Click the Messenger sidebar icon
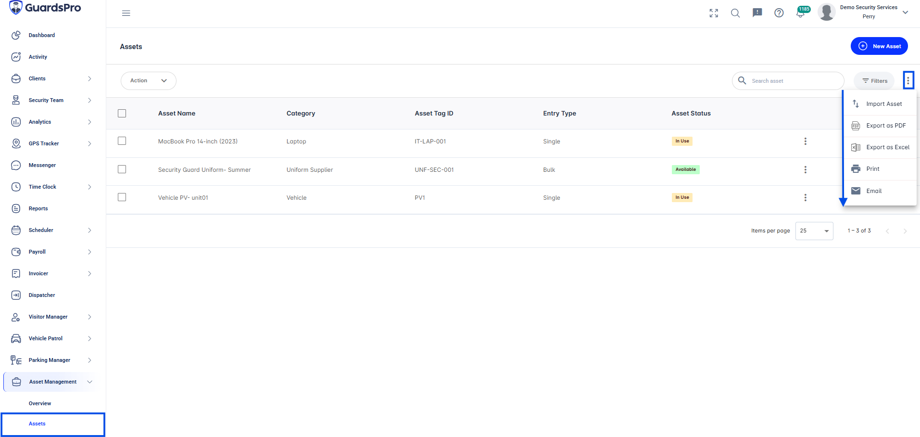This screenshot has height=437, width=920. [x=16, y=165]
